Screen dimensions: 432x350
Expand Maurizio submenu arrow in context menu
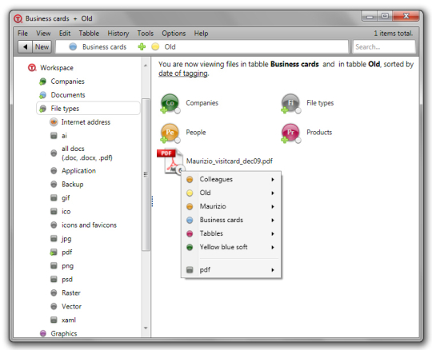click(273, 207)
